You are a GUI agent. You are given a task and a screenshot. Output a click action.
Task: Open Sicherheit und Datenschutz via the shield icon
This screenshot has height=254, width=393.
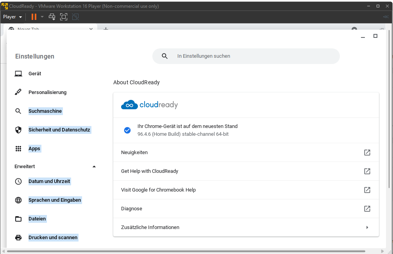pyautogui.click(x=18, y=130)
